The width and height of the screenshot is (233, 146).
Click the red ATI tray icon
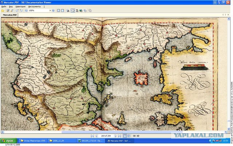(x=217, y=141)
